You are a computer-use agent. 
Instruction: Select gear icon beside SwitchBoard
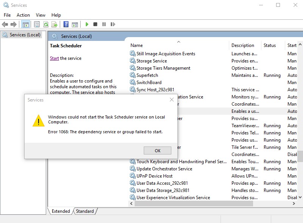tap(132, 82)
